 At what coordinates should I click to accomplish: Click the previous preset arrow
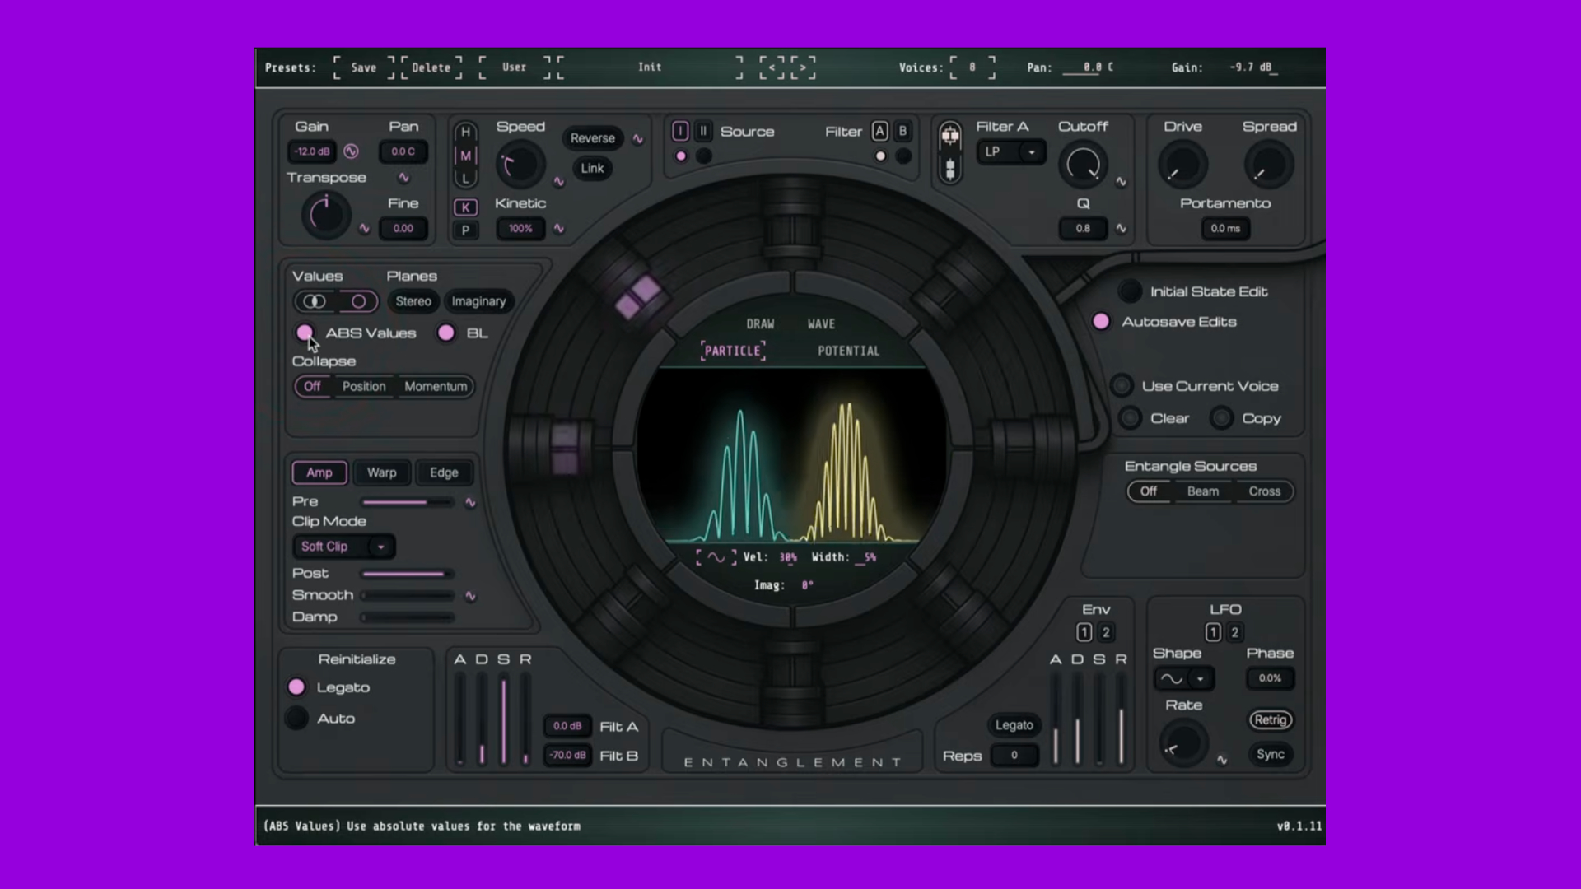point(772,67)
